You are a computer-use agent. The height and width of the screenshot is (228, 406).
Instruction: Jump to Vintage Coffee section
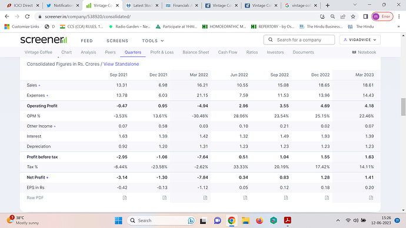click(38, 52)
